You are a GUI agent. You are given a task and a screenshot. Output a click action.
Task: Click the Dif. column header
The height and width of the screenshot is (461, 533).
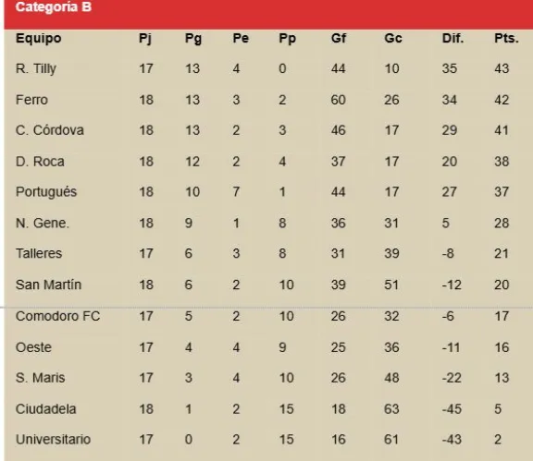click(452, 38)
